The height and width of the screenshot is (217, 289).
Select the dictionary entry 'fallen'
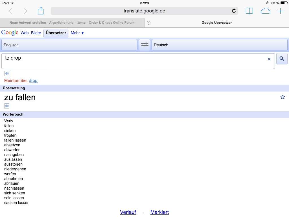point(9,126)
